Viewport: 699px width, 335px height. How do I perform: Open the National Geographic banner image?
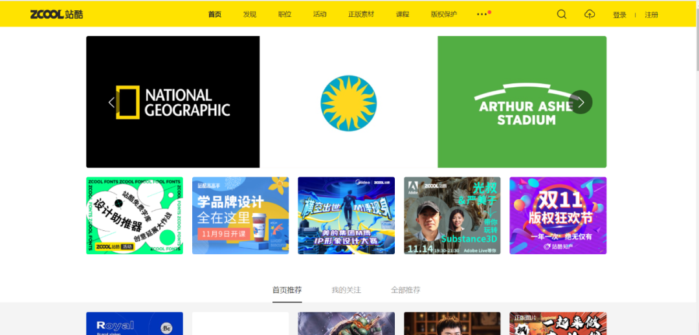[173, 102]
